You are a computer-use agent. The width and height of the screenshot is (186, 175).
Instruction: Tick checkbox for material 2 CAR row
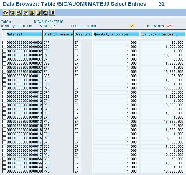[x=4, y=43]
